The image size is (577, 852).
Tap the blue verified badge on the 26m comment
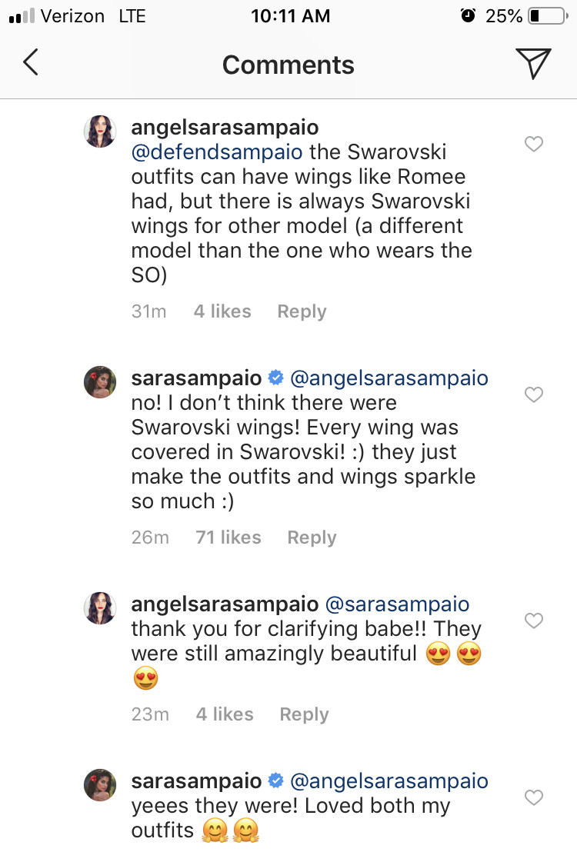275,378
